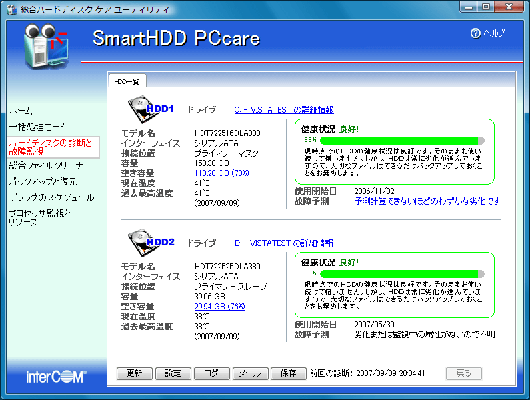The height and width of the screenshot is (400, 530).
Task: Click the interCOM logo
Action: point(56,376)
